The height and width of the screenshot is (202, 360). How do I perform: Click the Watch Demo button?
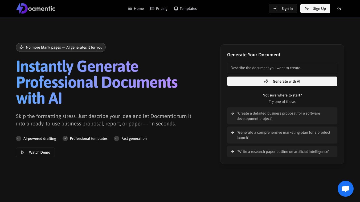coord(35,152)
